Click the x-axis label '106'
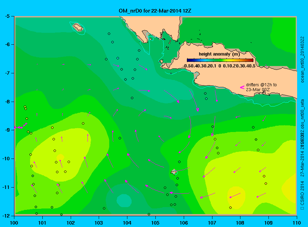 click(184, 223)
